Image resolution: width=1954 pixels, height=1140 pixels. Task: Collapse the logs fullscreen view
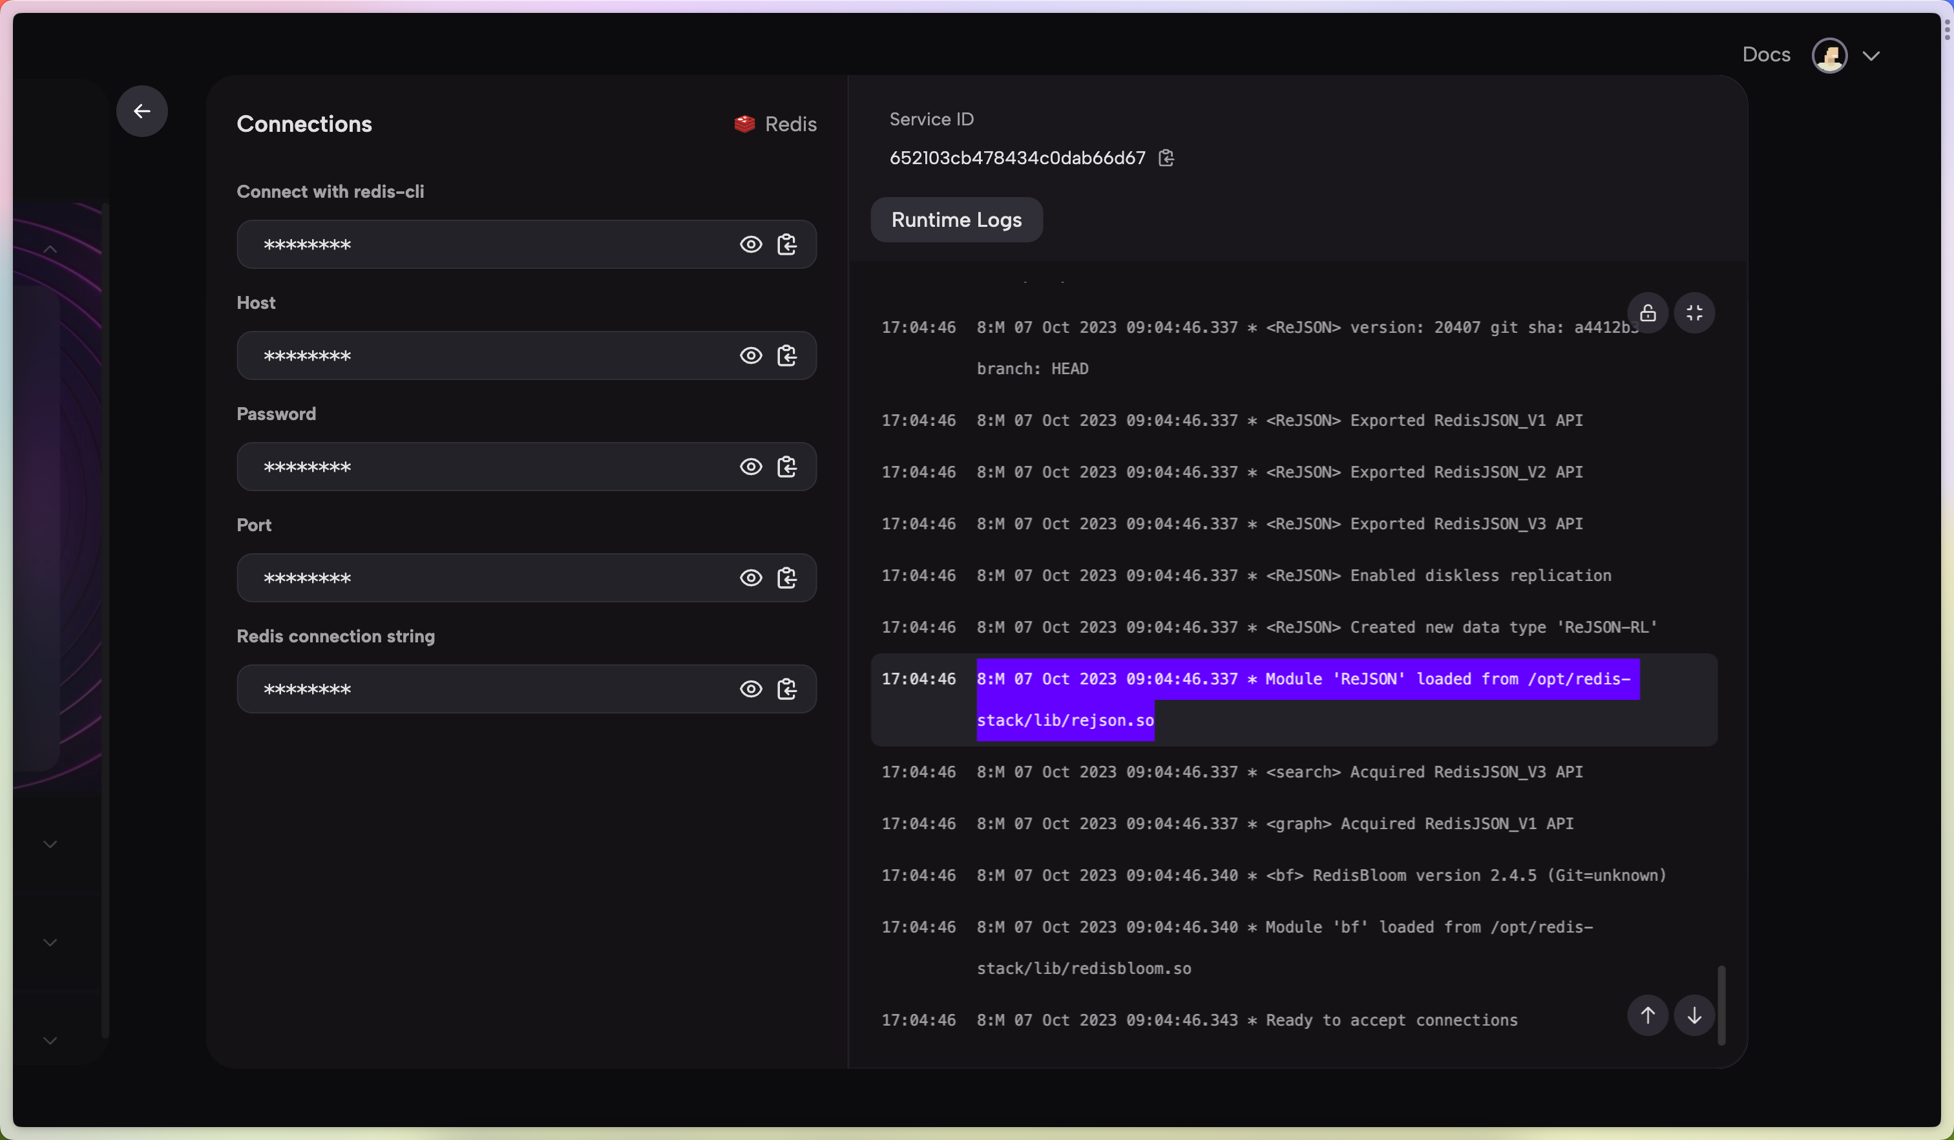point(1694,313)
